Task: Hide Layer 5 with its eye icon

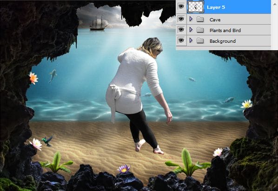Action: [181, 7]
